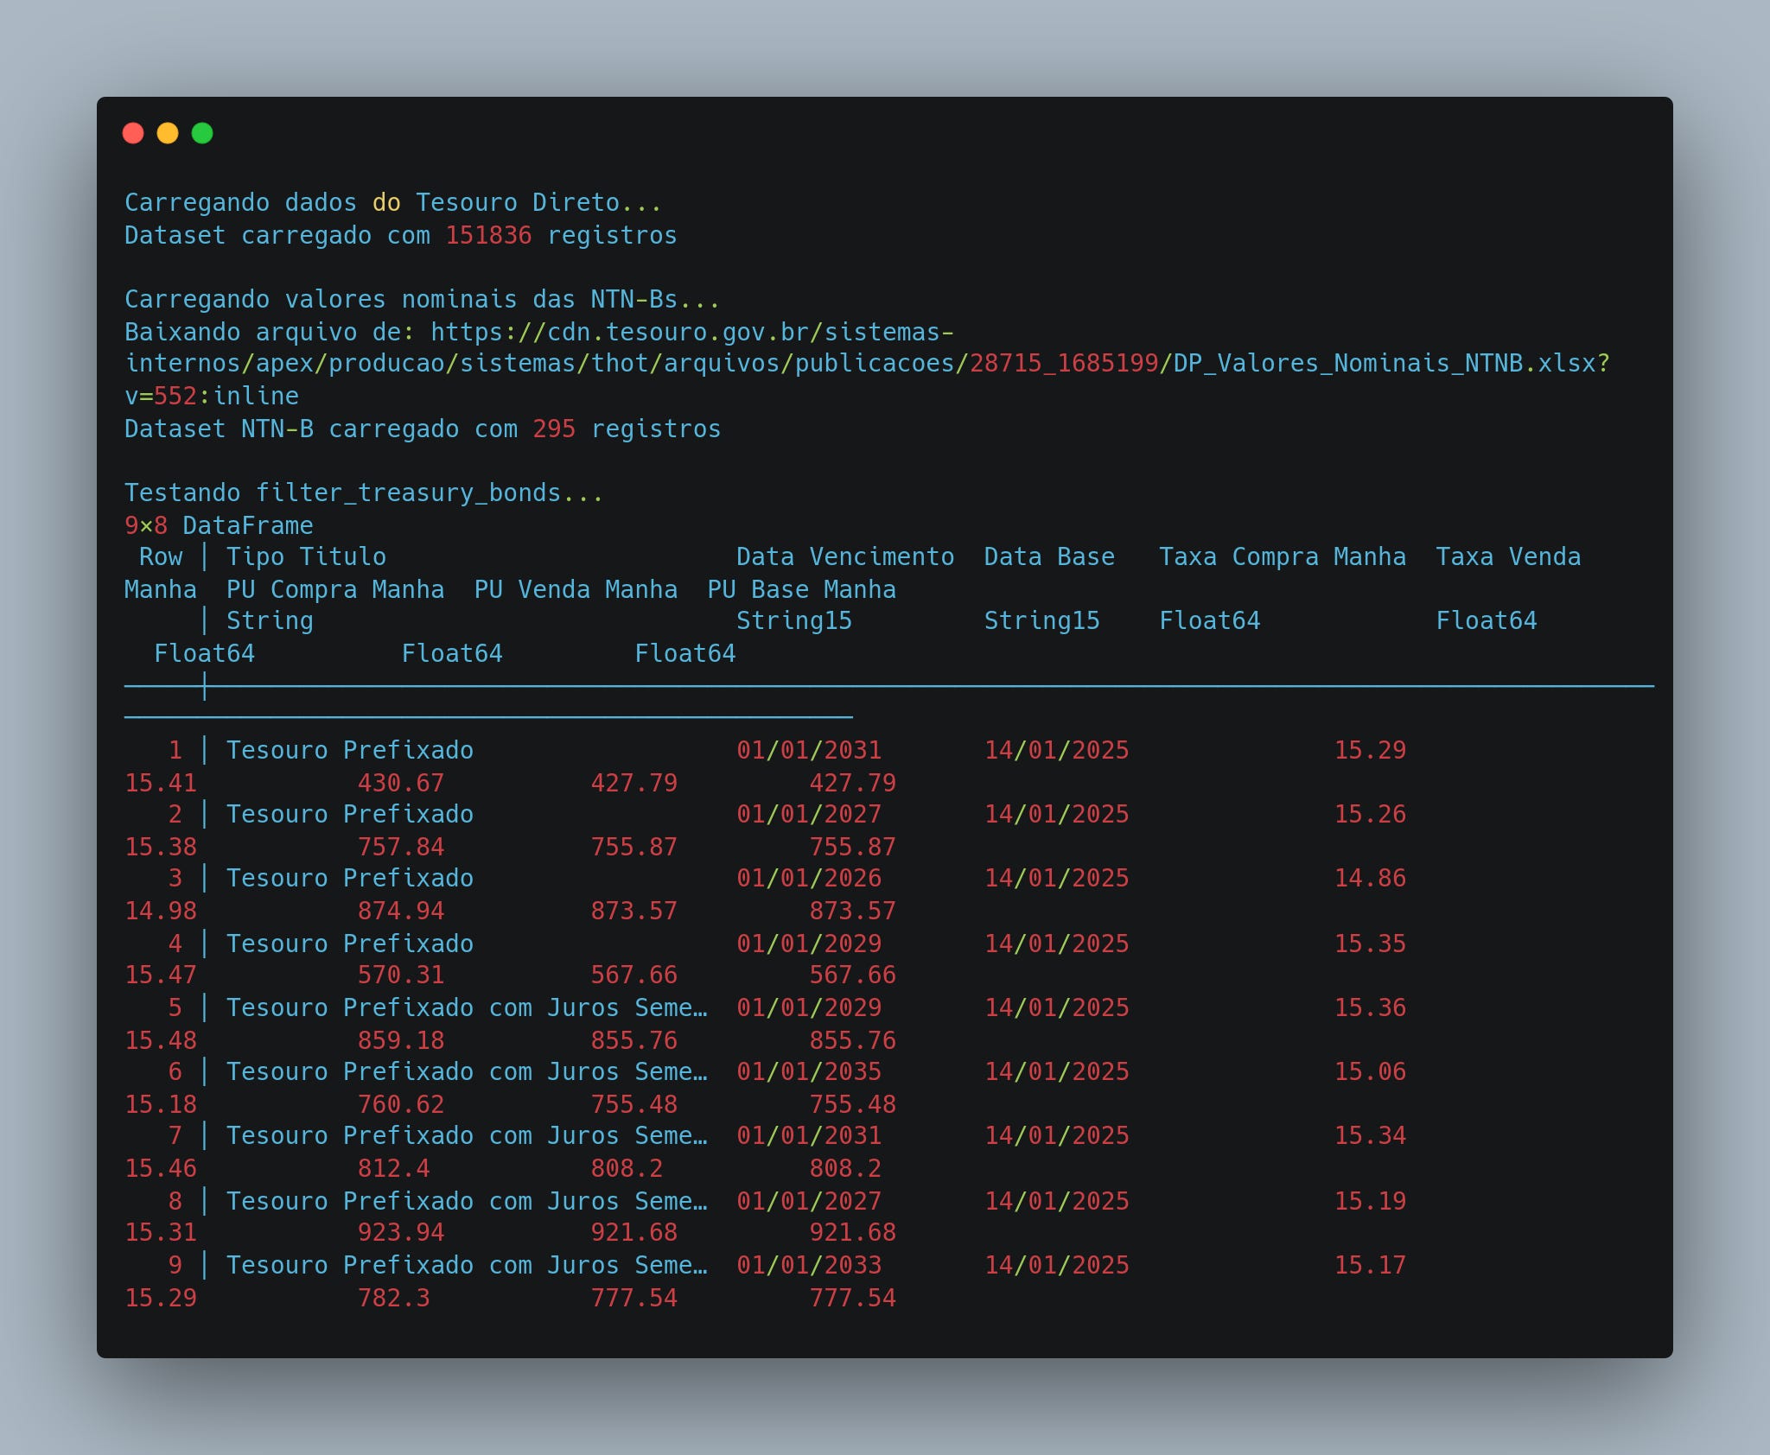The height and width of the screenshot is (1455, 1770).
Task: Click the 15.06 purchase rate value
Action: 1370,1071
